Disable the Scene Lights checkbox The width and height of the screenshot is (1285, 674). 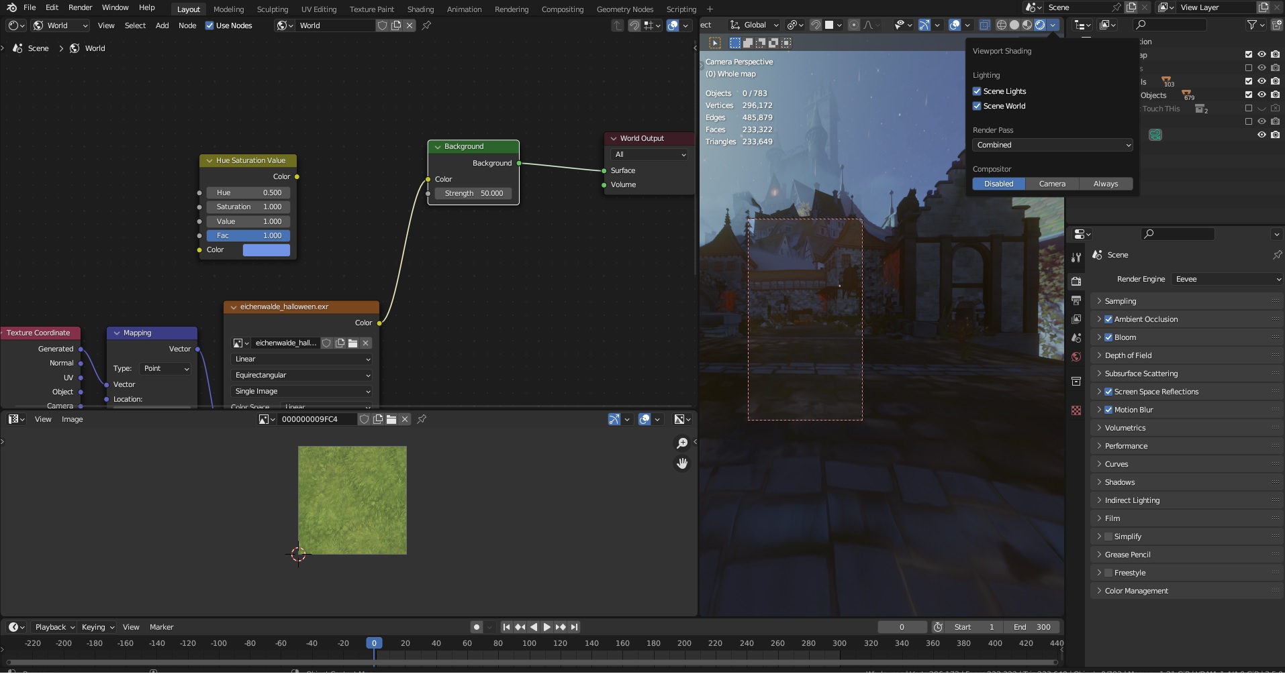[x=977, y=91]
